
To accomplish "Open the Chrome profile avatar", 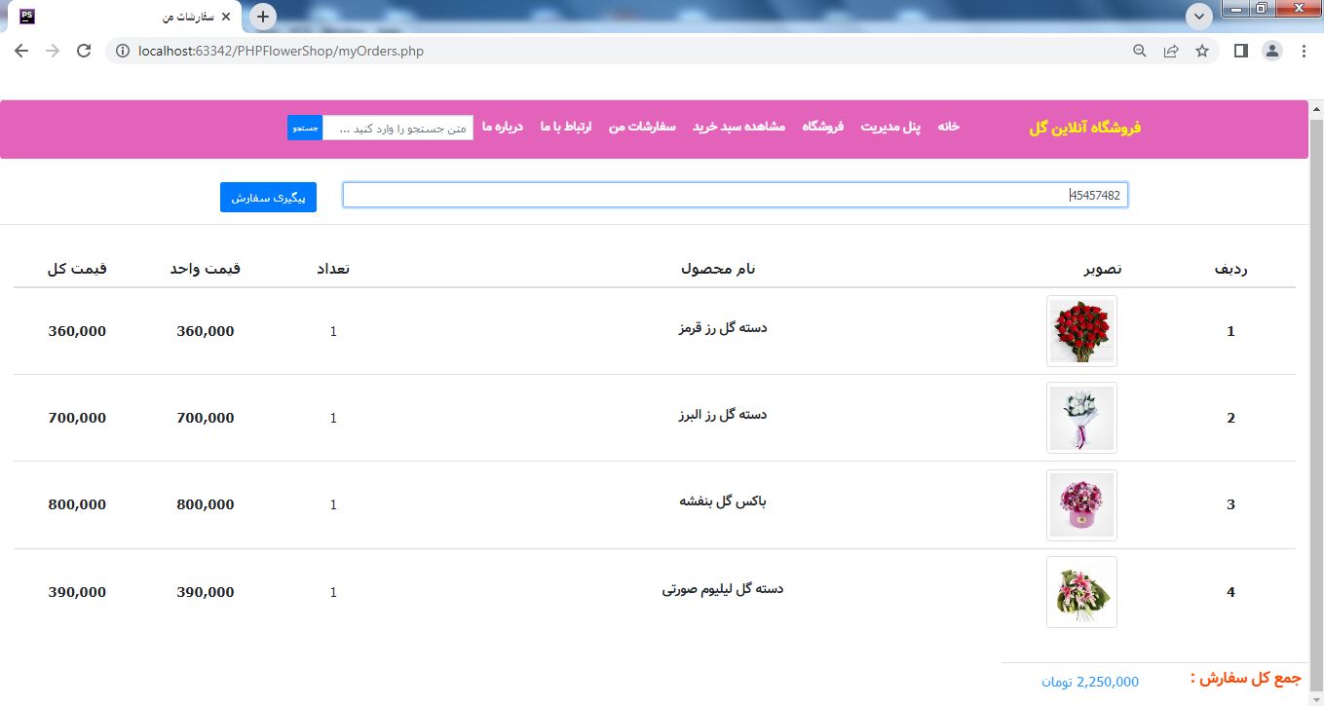I will click(x=1271, y=51).
